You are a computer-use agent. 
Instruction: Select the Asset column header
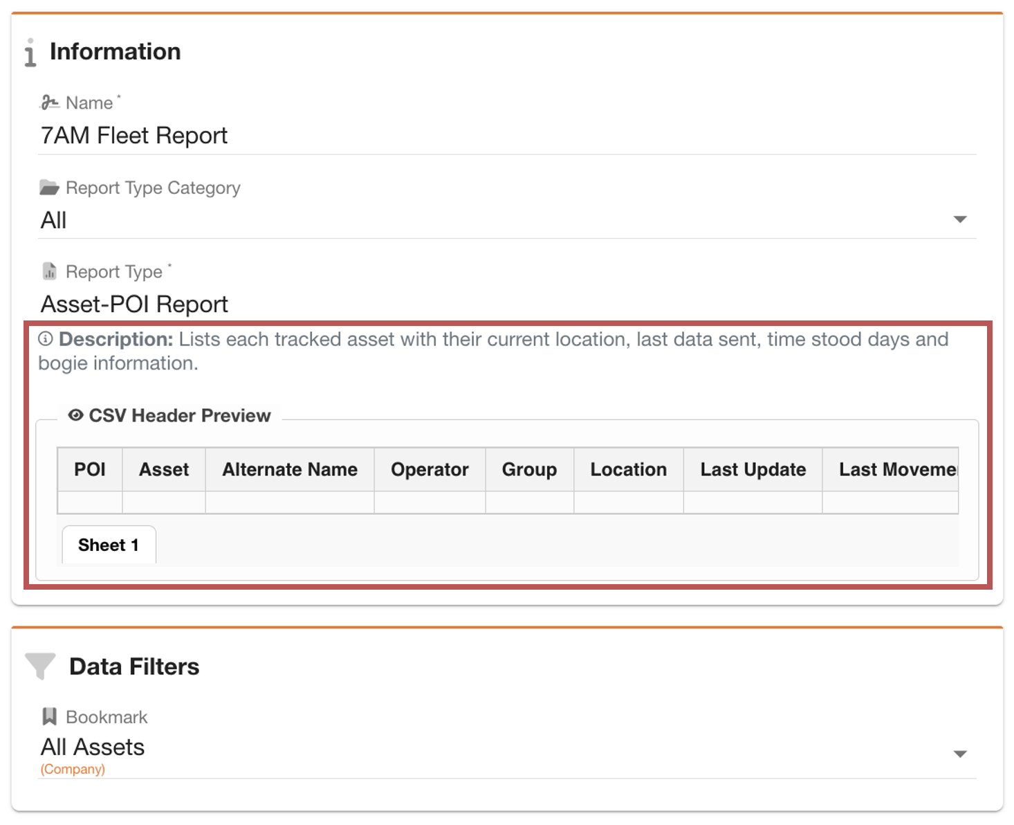[x=164, y=470]
